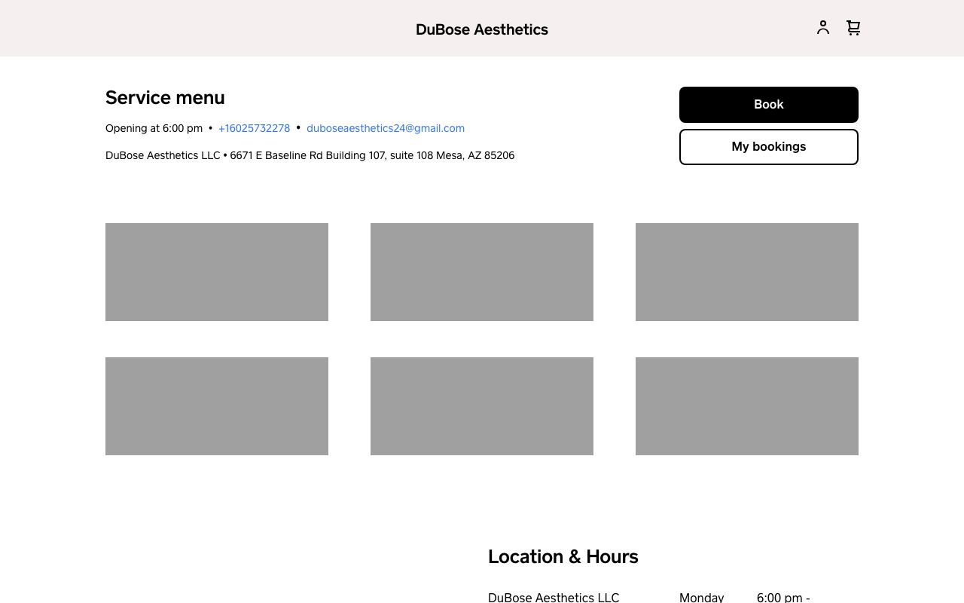964x603 pixels.
Task: Click the Monday label in hours list
Action: tap(701, 597)
